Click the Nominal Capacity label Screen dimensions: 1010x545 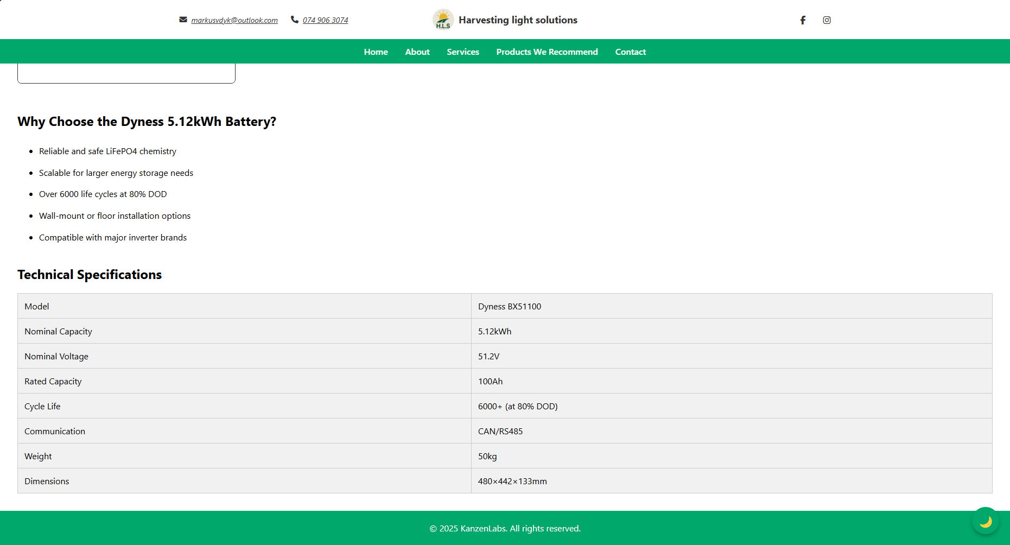click(x=58, y=331)
